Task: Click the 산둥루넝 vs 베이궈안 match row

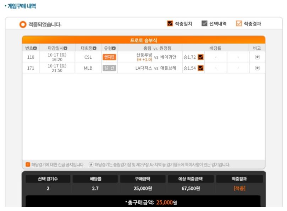Action: (x=143, y=57)
